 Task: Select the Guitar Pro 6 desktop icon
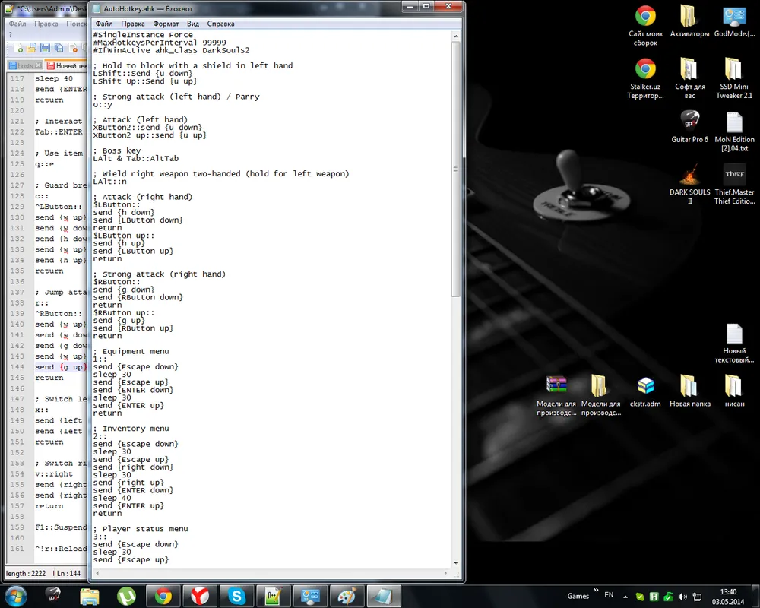(689, 125)
